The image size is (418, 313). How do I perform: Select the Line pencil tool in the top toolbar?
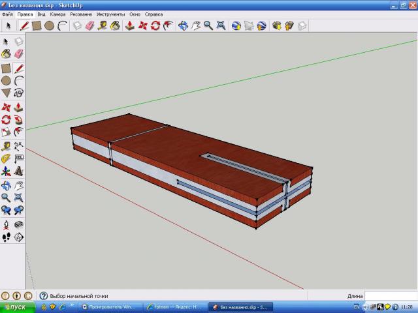tap(24, 26)
